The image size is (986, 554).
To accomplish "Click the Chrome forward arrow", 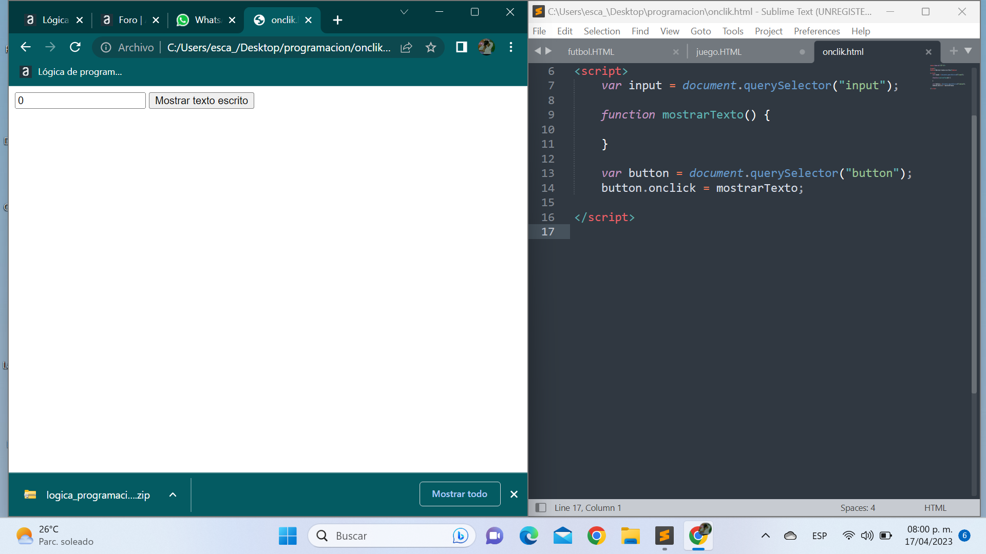I will (50, 47).
